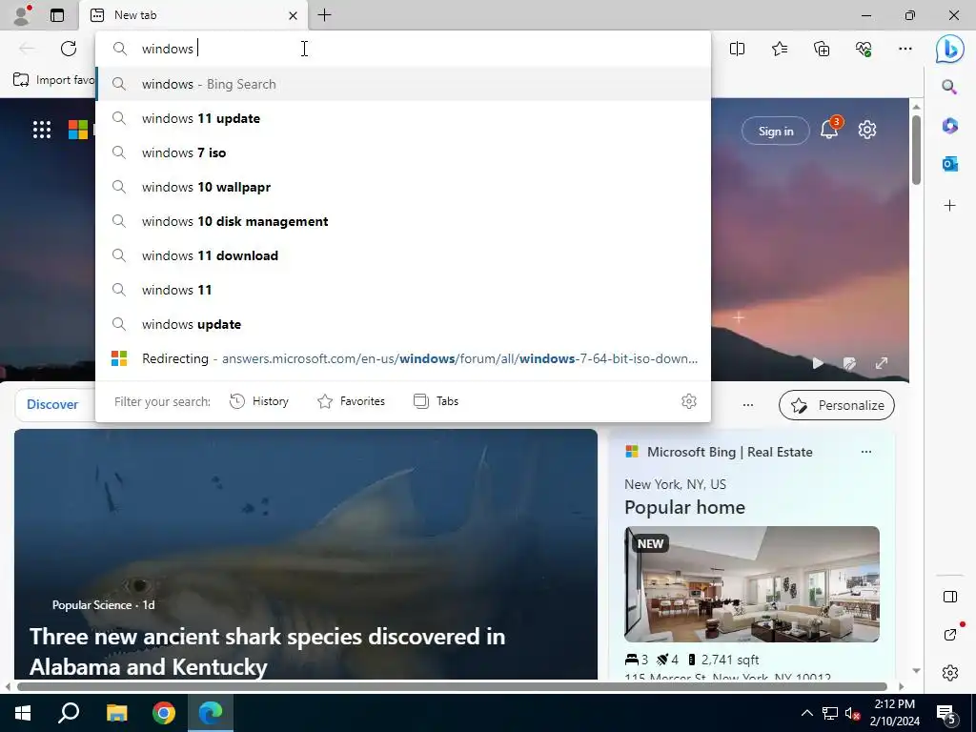Open address bar suggestion settings gear

[688, 401]
